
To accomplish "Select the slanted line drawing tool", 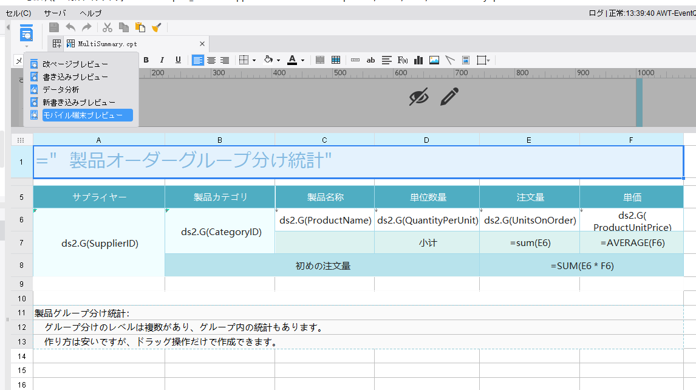I will tap(451, 60).
